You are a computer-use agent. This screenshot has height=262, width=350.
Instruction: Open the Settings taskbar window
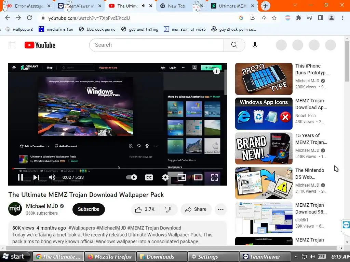point(214,257)
